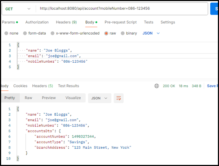Click the response "accountsDto" line
The image size is (219, 166).
[x=43, y=131]
